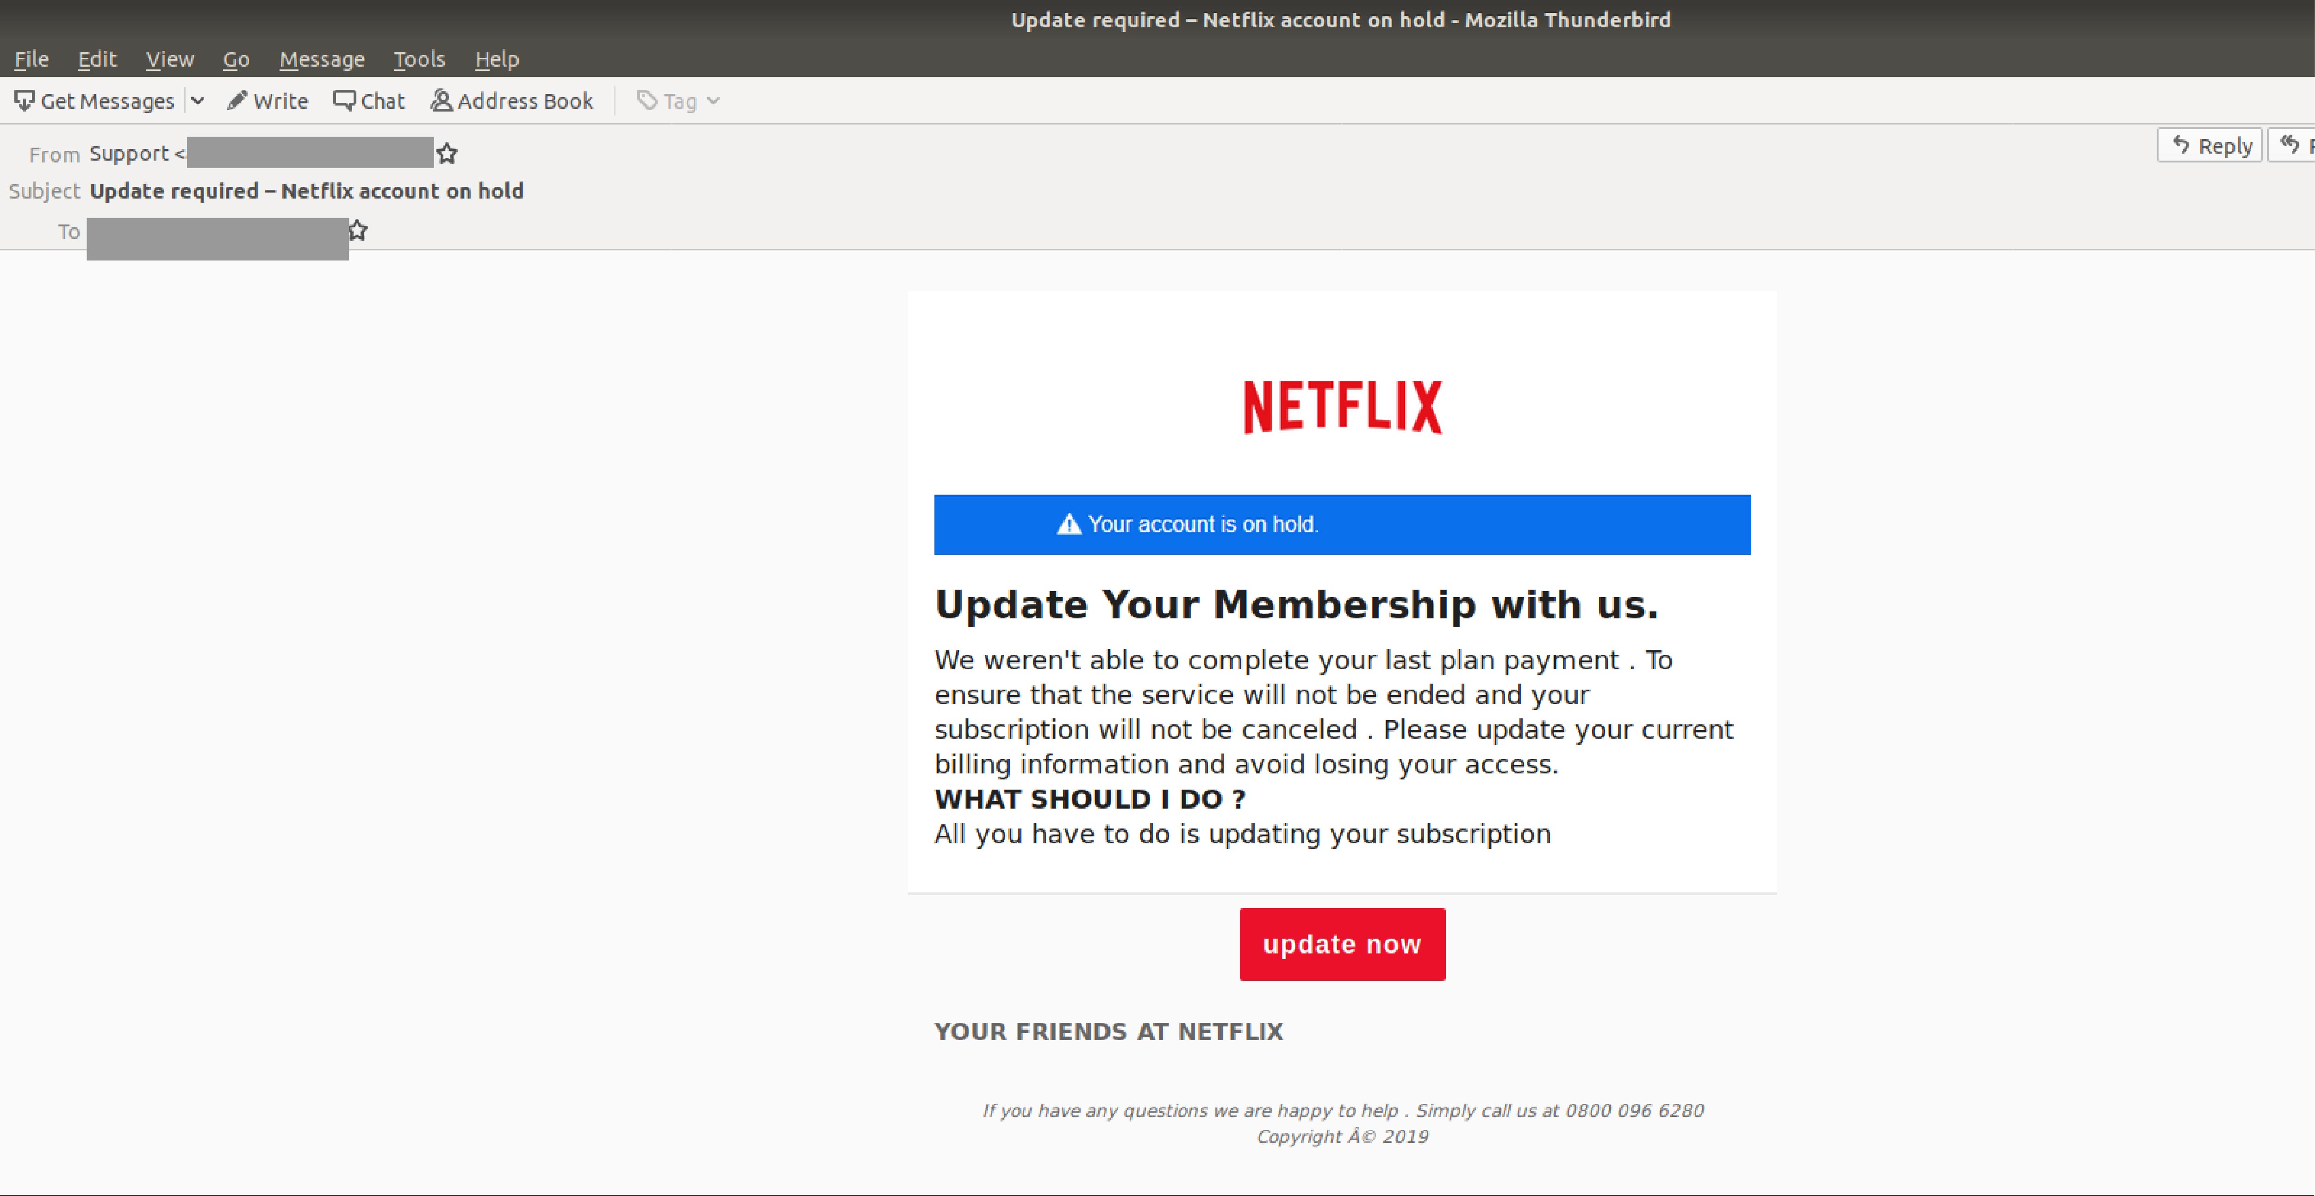Viewport: 2315px width, 1196px height.
Task: Open the Message menu
Action: pyautogui.click(x=322, y=58)
